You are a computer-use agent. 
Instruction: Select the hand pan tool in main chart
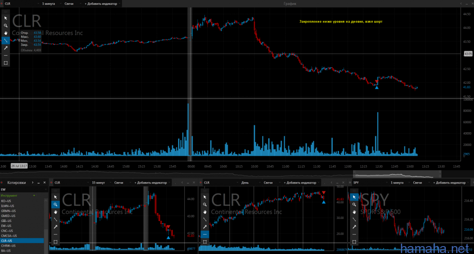pos(5,33)
